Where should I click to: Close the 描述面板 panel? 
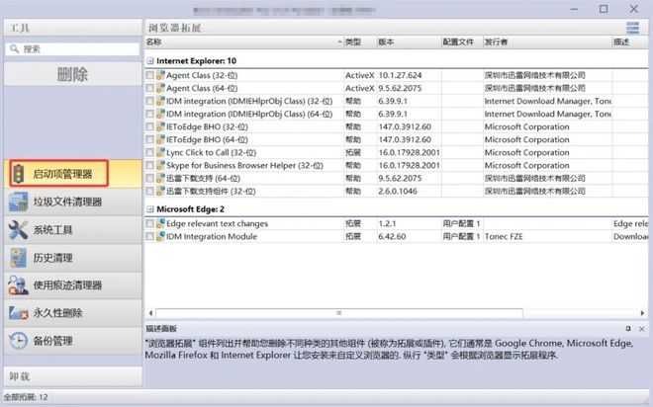click(641, 328)
